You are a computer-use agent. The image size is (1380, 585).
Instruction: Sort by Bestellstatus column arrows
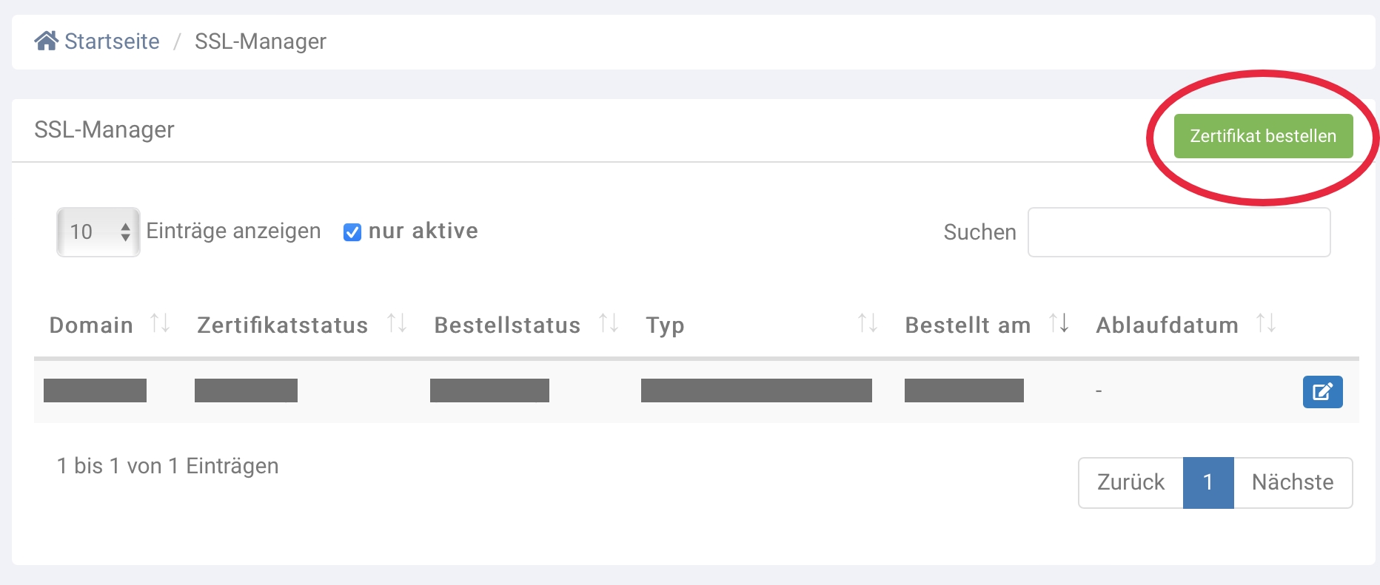click(609, 323)
